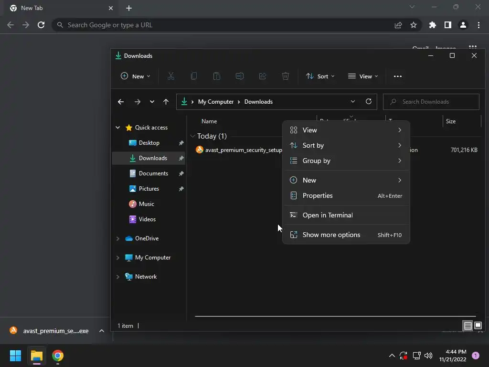
Task: Toggle Chrome side panel icon
Action: [x=448, y=25]
